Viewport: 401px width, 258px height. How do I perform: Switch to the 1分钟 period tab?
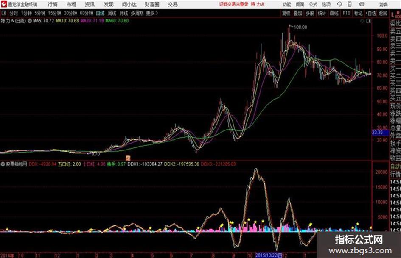[x=26, y=13]
